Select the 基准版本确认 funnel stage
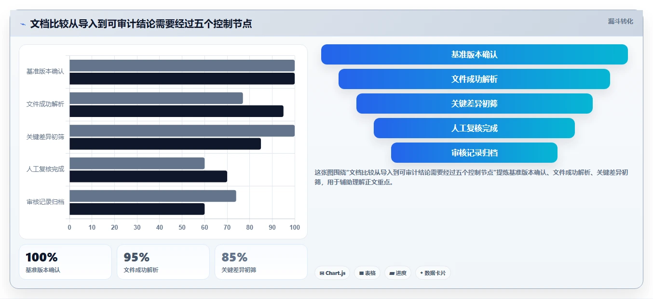 474,54
